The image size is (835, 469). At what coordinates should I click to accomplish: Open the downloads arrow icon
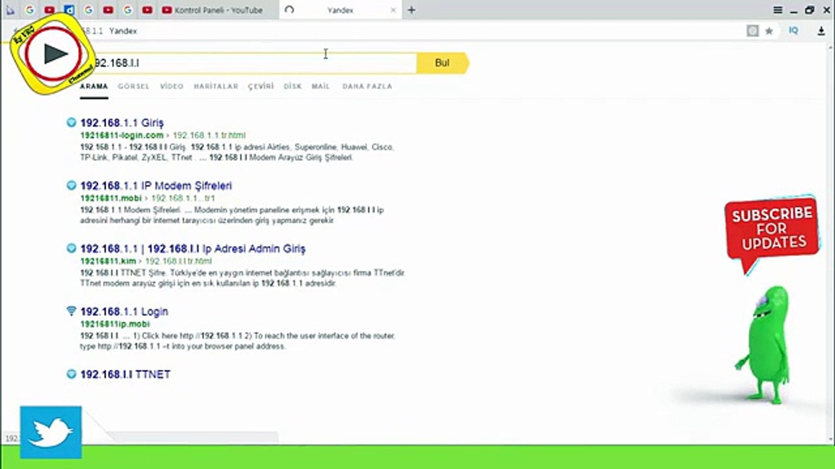coord(821,31)
